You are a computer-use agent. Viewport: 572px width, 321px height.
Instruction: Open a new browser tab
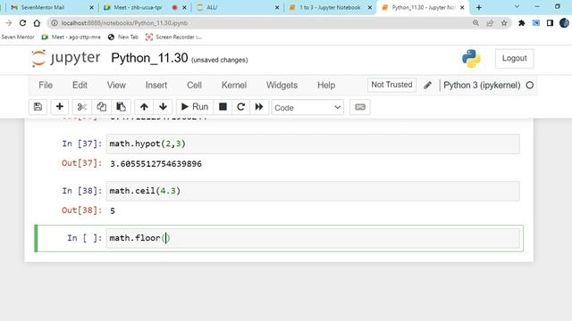479,7
